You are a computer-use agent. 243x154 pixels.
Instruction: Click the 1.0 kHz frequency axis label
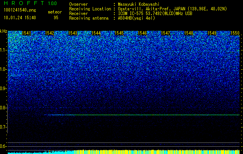(3, 69)
